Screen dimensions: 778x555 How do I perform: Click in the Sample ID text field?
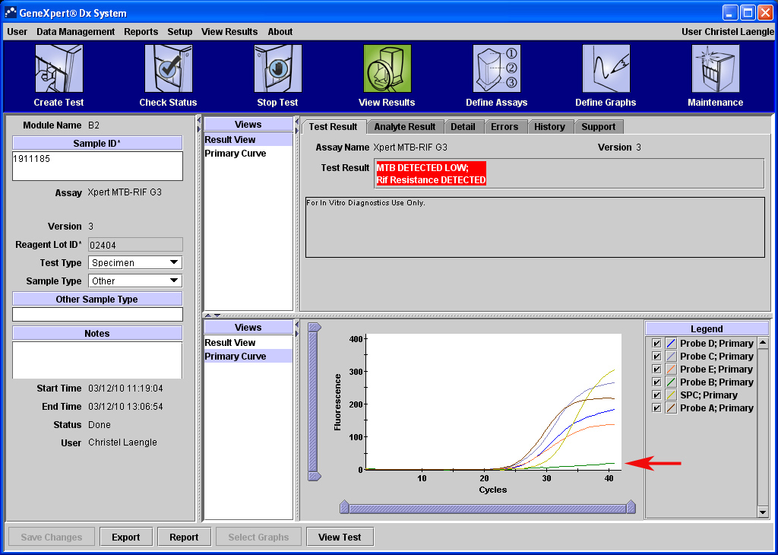(x=97, y=166)
